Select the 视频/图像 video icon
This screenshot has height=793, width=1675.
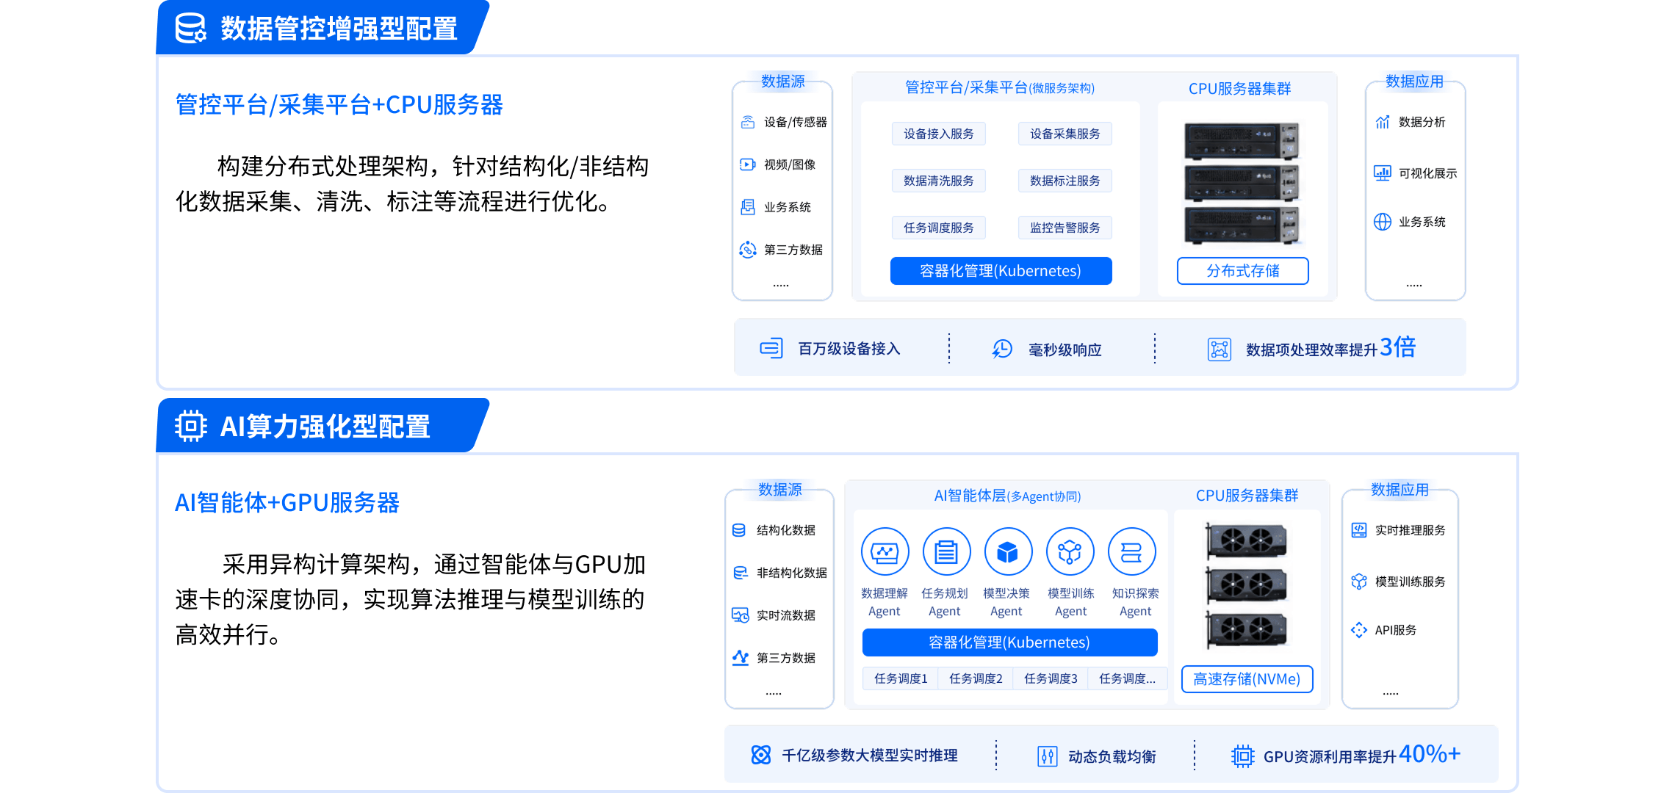pos(748,164)
